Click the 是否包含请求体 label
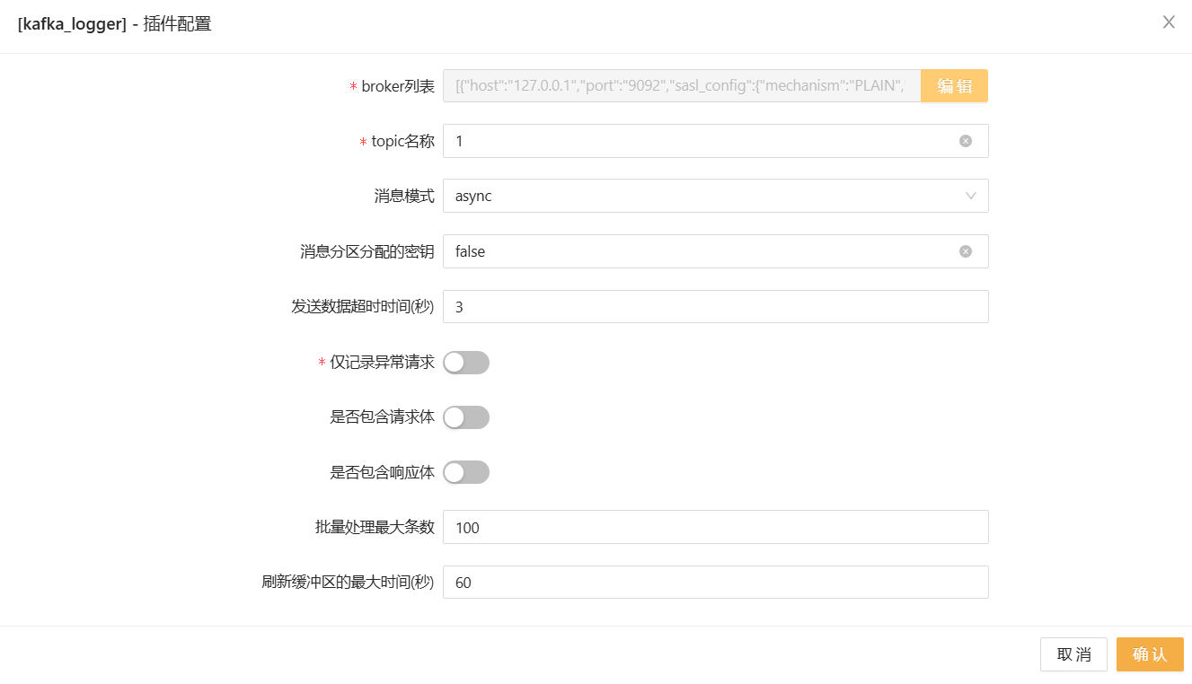Image resolution: width=1192 pixels, height=684 pixels. pos(382,417)
